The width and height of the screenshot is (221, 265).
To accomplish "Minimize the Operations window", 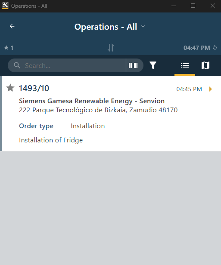I will (x=174, y=6).
